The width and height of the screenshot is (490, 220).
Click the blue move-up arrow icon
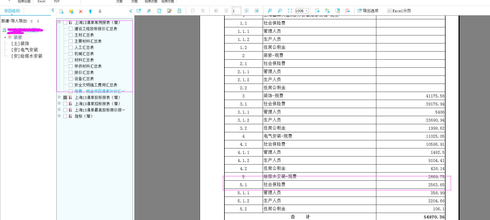coord(90,11)
